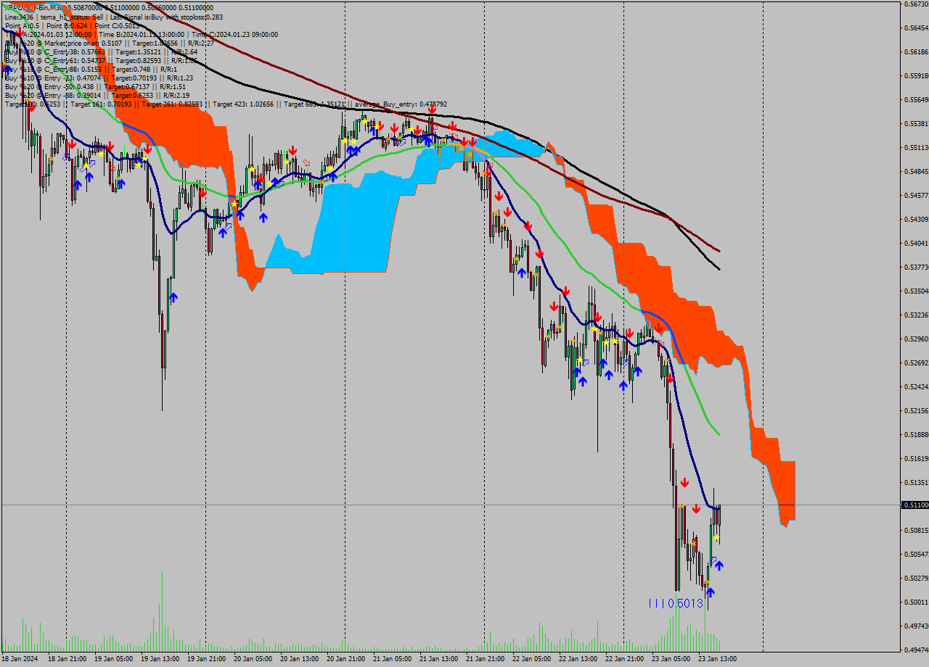
Task: Select the 0.55649 price scale label
Action: tap(917, 99)
